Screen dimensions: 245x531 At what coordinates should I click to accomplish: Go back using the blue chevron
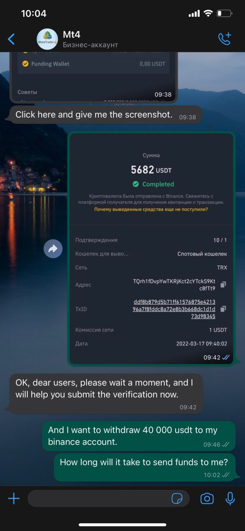pyautogui.click(x=11, y=39)
